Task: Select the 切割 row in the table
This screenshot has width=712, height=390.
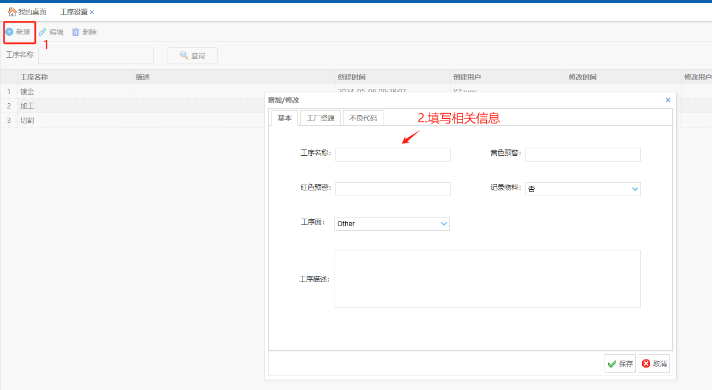Action: coord(28,120)
